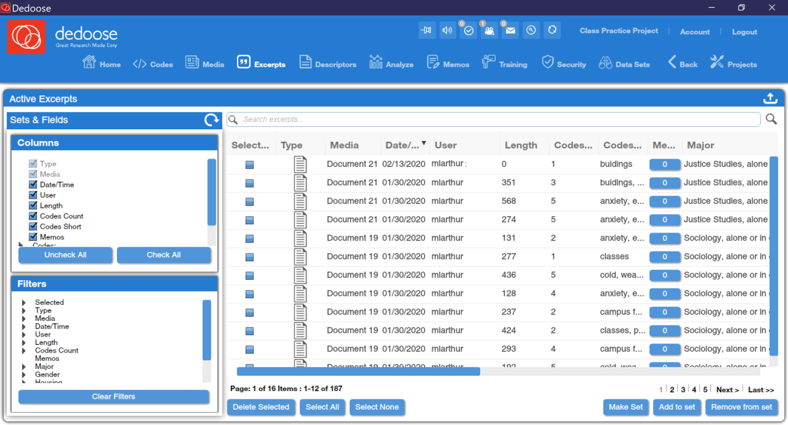This screenshot has height=425, width=788.
Task: Select the first excerpt row checkbox
Action: tap(249, 164)
